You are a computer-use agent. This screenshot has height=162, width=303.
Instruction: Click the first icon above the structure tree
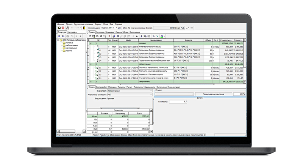58,36
